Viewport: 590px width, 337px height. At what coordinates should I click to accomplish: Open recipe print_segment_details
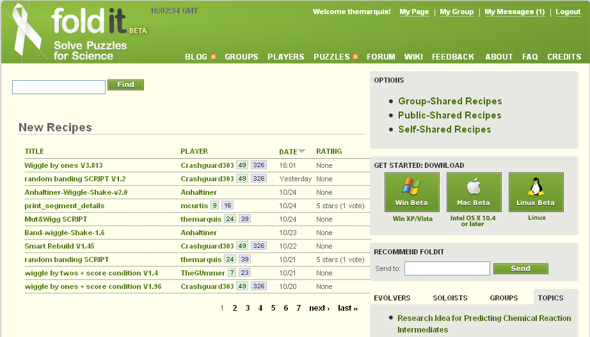click(65, 206)
